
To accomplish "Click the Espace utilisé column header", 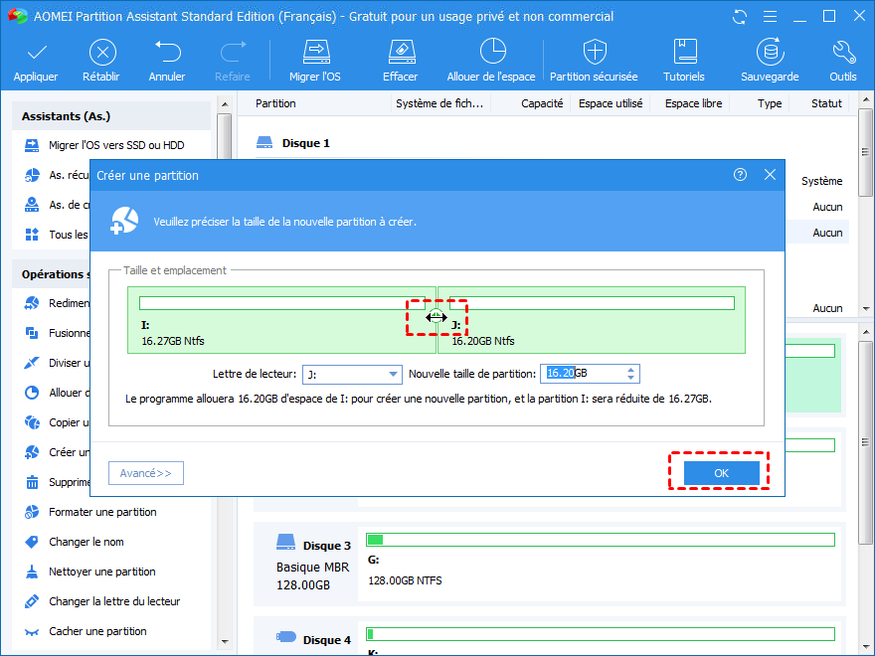I will pyautogui.click(x=611, y=103).
